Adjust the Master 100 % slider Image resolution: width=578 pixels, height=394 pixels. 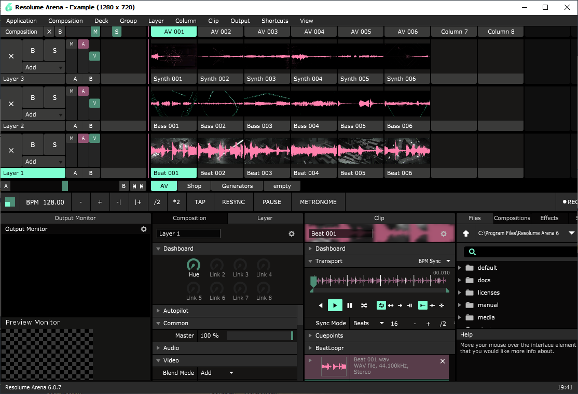click(x=260, y=335)
